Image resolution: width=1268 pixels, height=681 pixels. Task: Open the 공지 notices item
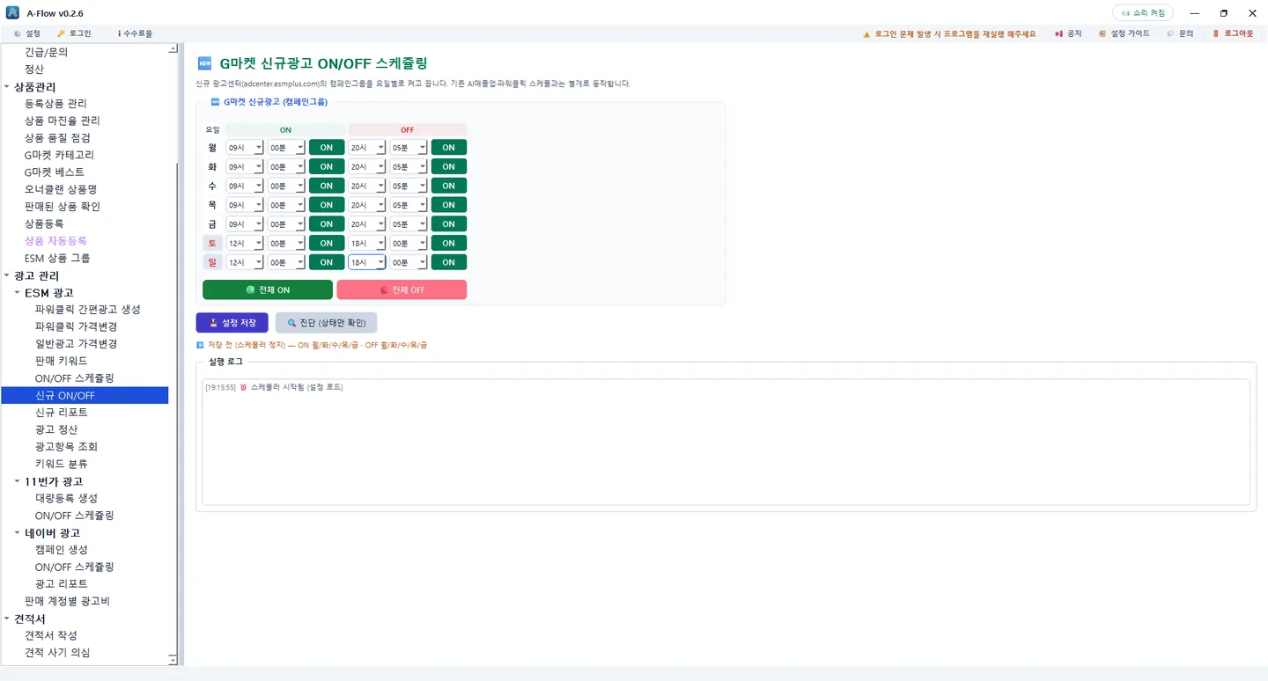point(1068,33)
